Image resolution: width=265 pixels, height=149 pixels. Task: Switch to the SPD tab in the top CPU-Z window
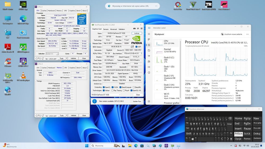(65, 11)
